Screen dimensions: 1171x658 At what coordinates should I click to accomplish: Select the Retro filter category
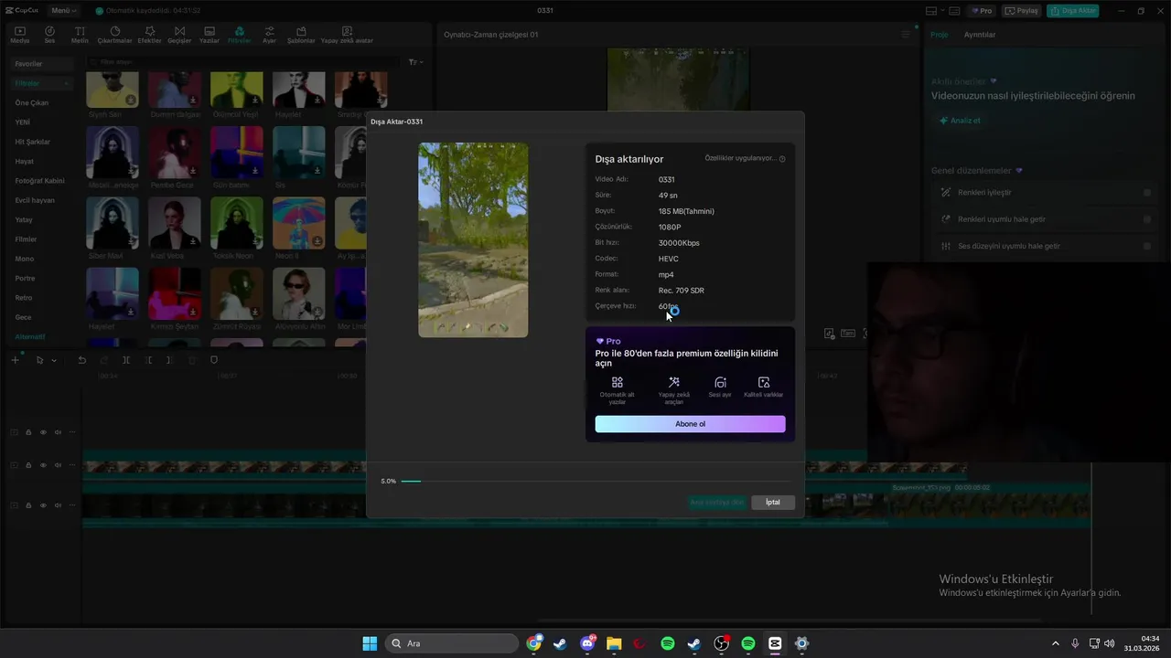[24, 298]
